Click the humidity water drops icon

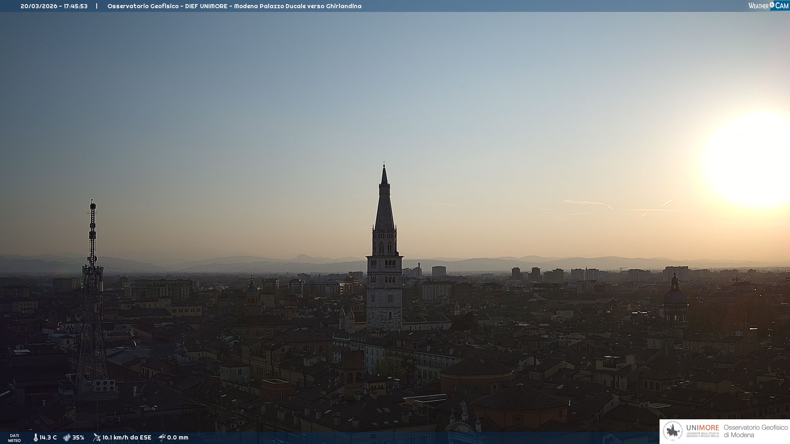click(67, 437)
